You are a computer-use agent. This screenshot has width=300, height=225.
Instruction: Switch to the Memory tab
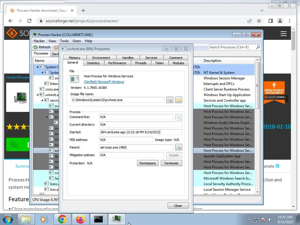coord(75,58)
